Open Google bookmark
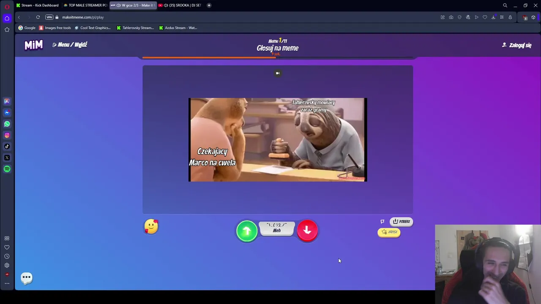 coord(27,28)
